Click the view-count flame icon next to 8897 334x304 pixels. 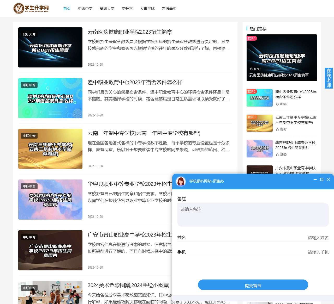coord(277,129)
